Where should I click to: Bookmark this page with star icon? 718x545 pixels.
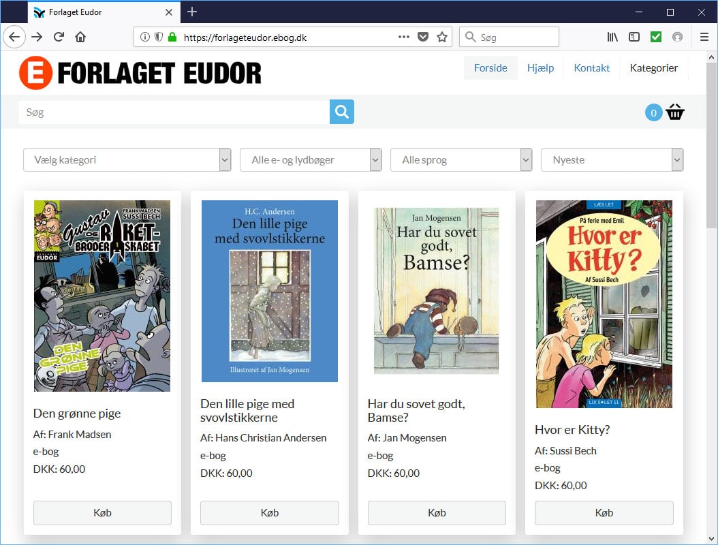442,37
